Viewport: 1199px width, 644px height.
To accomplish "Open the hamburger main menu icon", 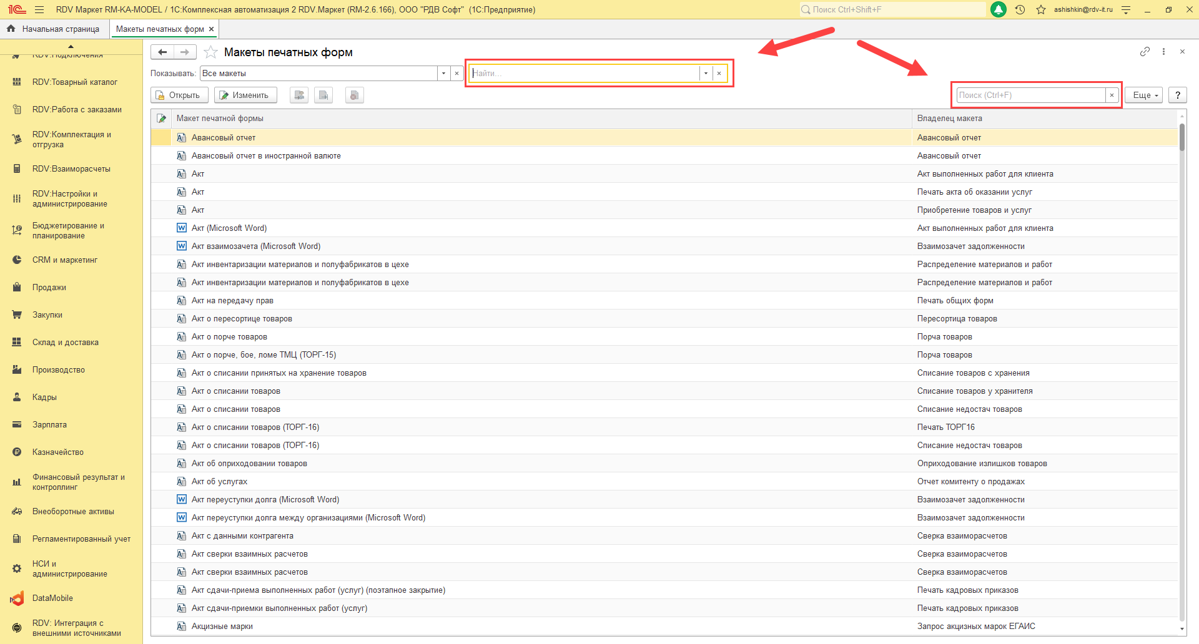I will tap(39, 10).
